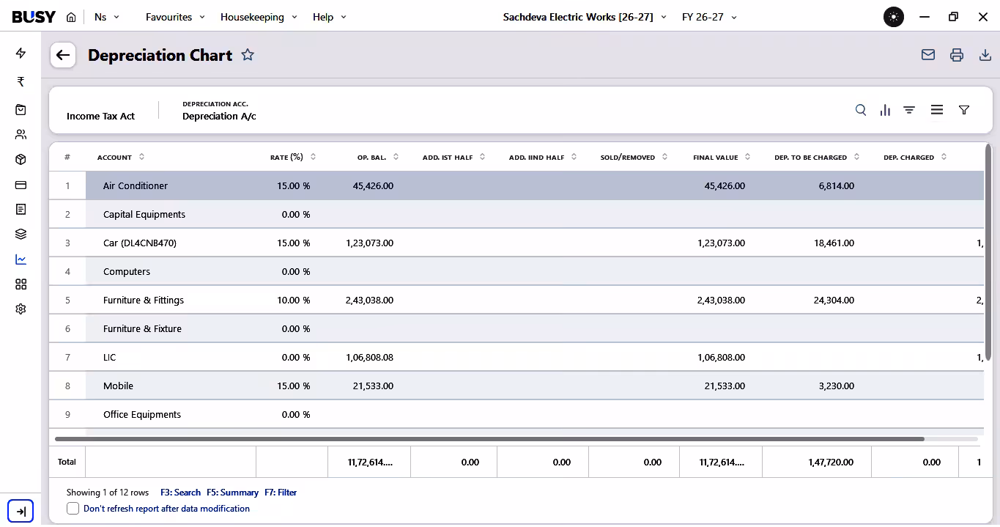
Task: Open the box inventory sidebar icon
Action: [21, 160]
